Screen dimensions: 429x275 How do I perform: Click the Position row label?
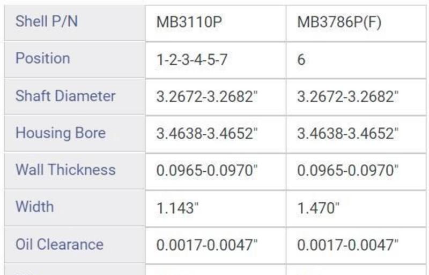tap(43, 58)
